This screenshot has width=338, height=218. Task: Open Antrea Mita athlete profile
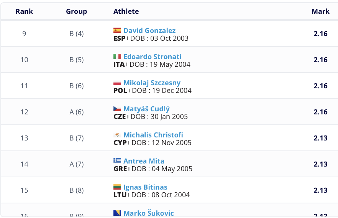pos(144,161)
